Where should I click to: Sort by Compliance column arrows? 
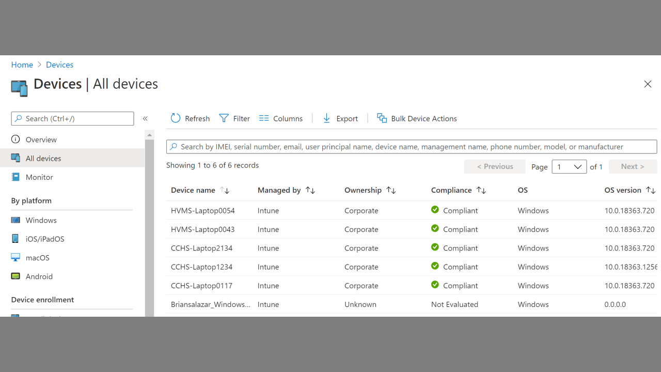(481, 190)
